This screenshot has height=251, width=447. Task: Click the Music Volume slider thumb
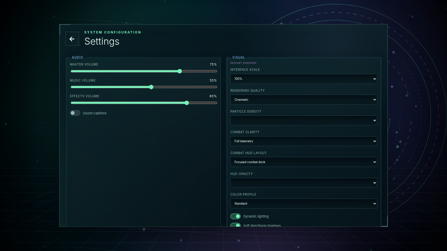click(x=151, y=87)
